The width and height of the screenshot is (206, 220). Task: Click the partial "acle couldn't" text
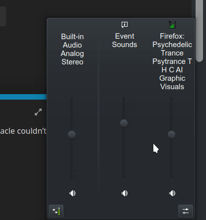pyautogui.click(x=23, y=131)
